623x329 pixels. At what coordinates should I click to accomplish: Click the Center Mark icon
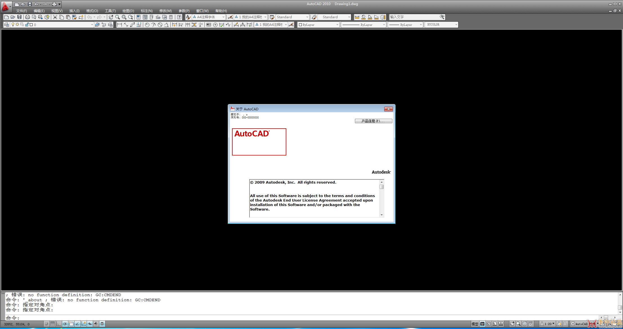point(215,25)
